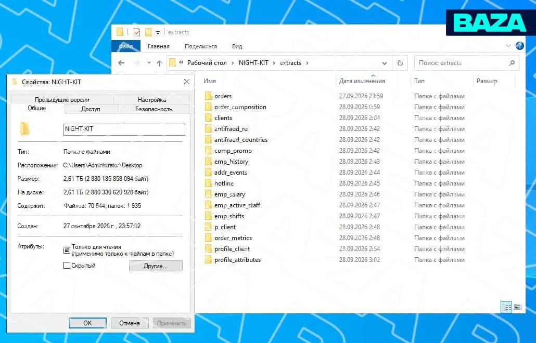Select the emp_active_staff folder name
Screen dimensions: 536x343
click(237, 205)
